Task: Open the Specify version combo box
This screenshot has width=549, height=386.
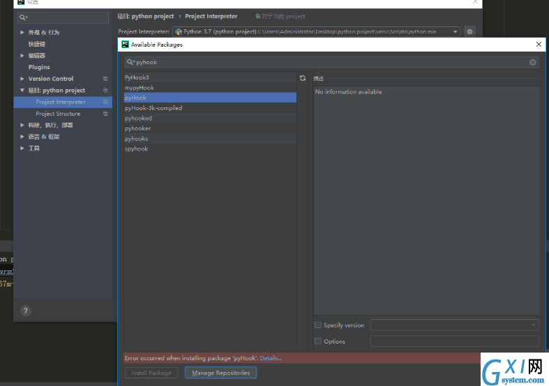Action: click(x=454, y=325)
